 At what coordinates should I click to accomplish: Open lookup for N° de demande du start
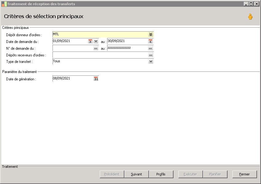click(96, 48)
